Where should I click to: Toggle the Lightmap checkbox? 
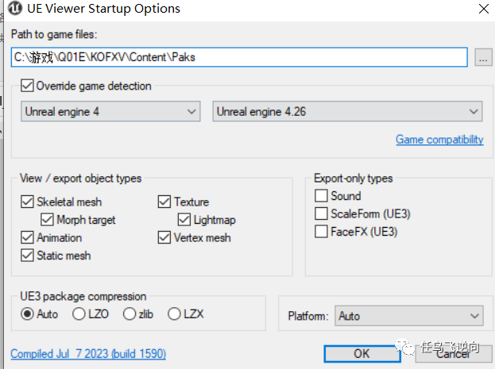[x=184, y=220]
